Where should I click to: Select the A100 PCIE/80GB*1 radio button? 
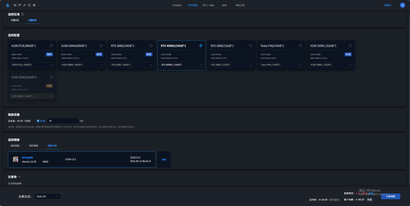point(51,45)
